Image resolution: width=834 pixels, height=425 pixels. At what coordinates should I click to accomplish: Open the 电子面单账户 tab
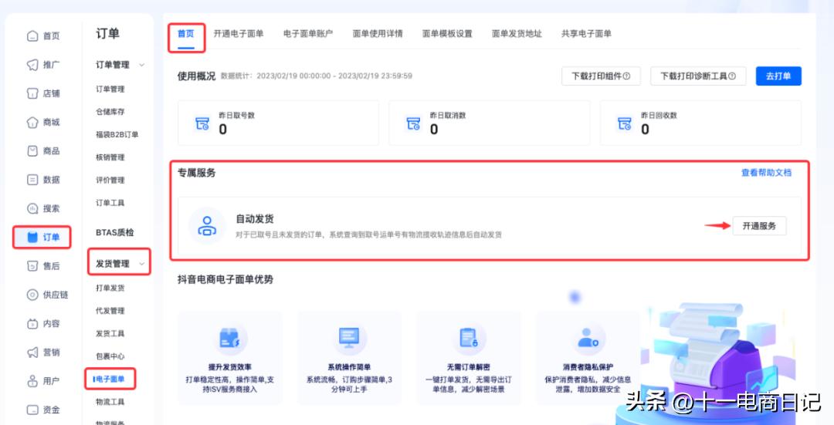coord(308,33)
